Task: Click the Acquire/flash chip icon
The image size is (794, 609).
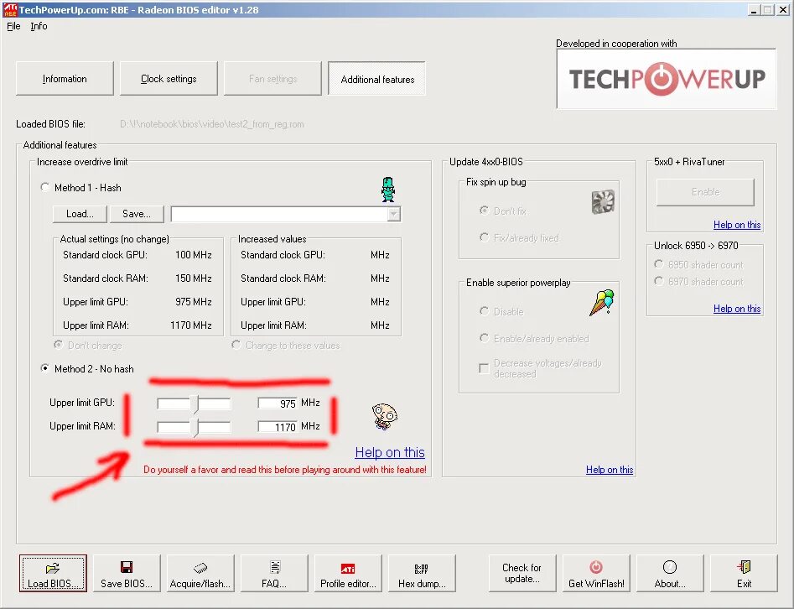Action: coord(200,568)
